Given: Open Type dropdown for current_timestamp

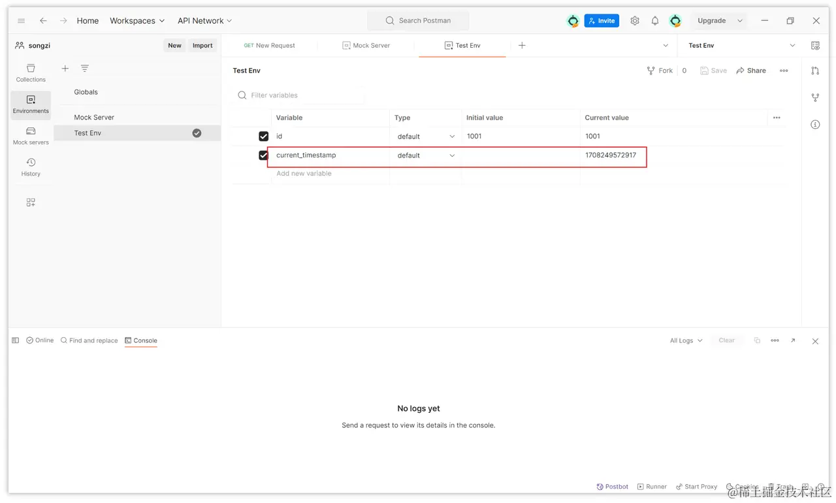Looking at the screenshot, I should pyautogui.click(x=426, y=155).
